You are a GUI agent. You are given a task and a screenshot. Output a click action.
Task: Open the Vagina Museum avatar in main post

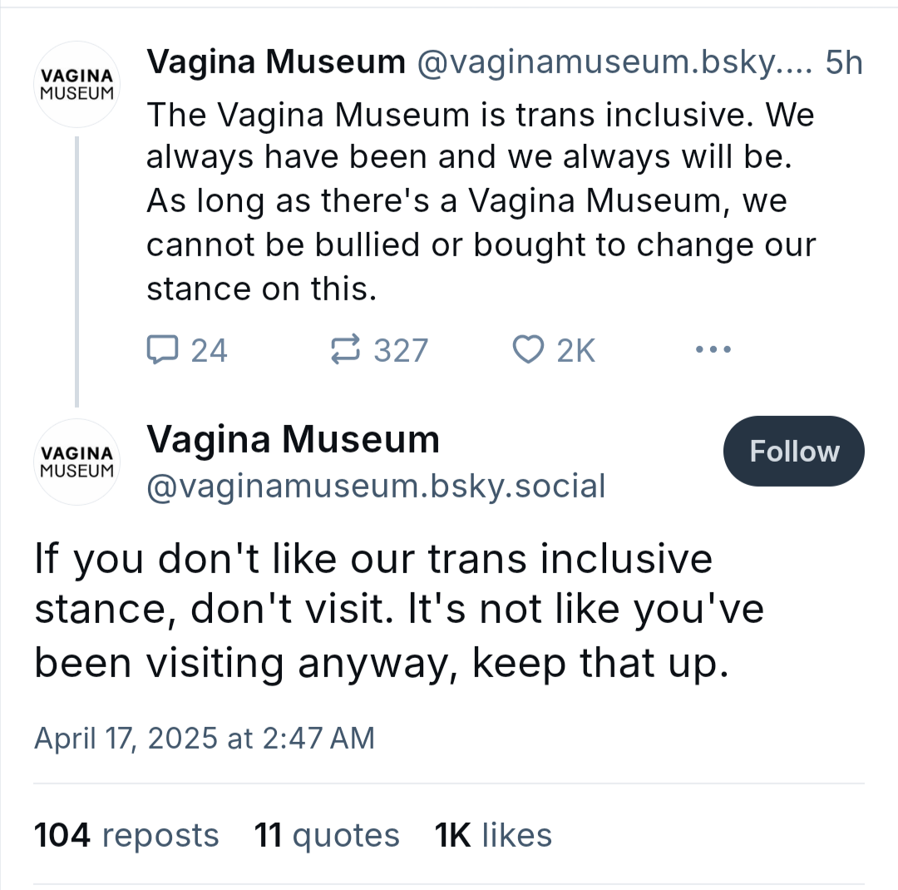coord(76,462)
